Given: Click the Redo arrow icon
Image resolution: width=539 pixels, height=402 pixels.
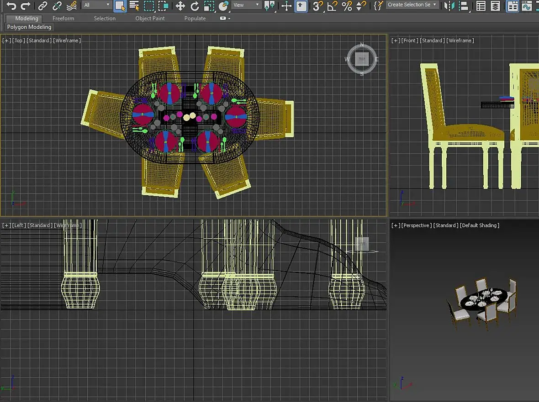Looking at the screenshot, I should (25, 5).
